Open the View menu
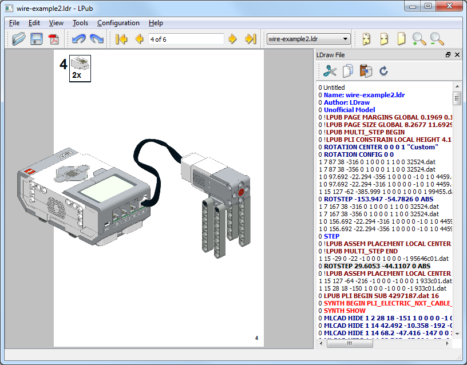467x365 pixels. [56, 23]
